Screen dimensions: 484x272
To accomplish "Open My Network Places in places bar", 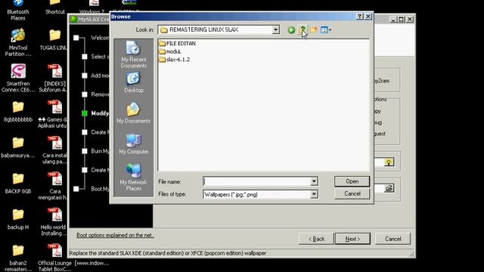I will (134, 177).
